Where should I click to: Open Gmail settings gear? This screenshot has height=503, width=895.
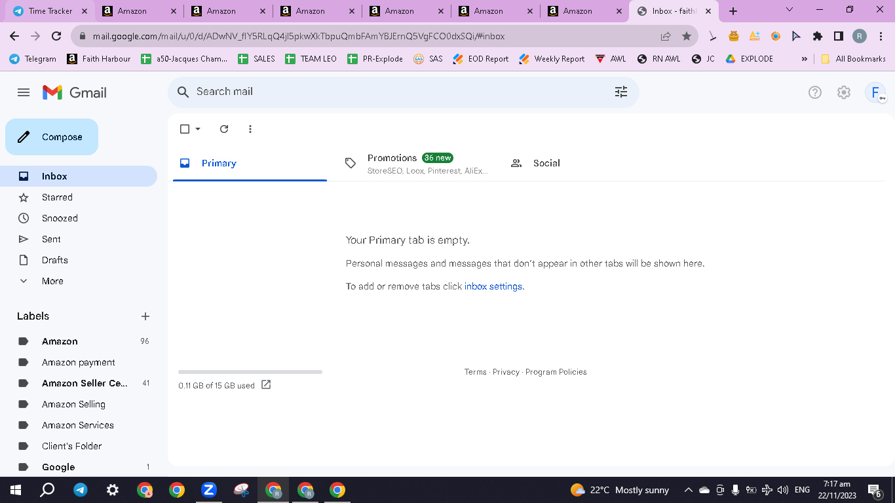click(x=844, y=92)
